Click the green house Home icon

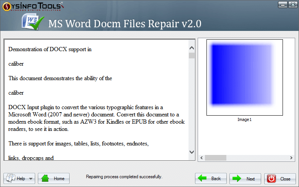(45, 178)
